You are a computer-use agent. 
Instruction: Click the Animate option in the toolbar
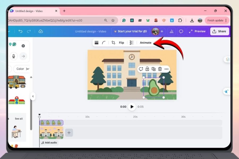pyautogui.click(x=146, y=43)
